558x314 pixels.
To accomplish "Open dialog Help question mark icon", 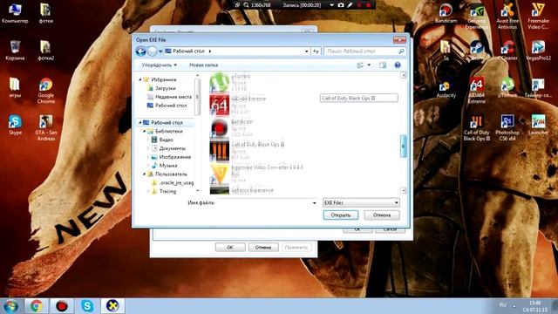I will click(398, 65).
